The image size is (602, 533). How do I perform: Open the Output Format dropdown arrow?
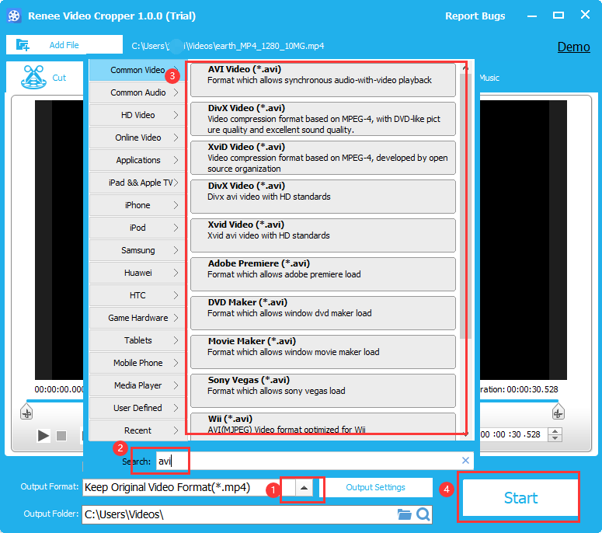tap(304, 488)
